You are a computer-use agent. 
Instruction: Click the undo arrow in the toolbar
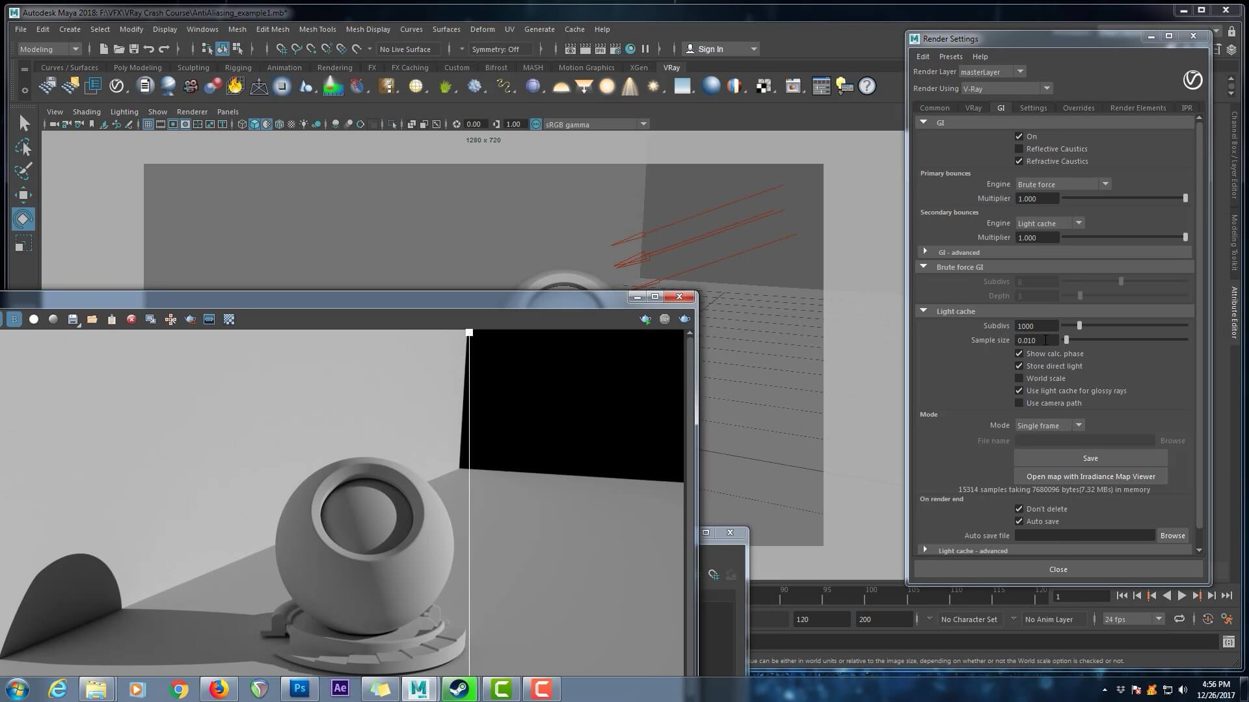point(149,49)
